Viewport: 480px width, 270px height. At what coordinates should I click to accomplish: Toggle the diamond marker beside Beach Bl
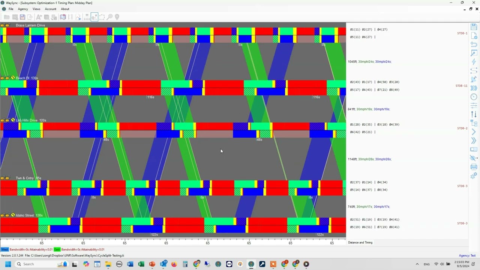click(13, 78)
